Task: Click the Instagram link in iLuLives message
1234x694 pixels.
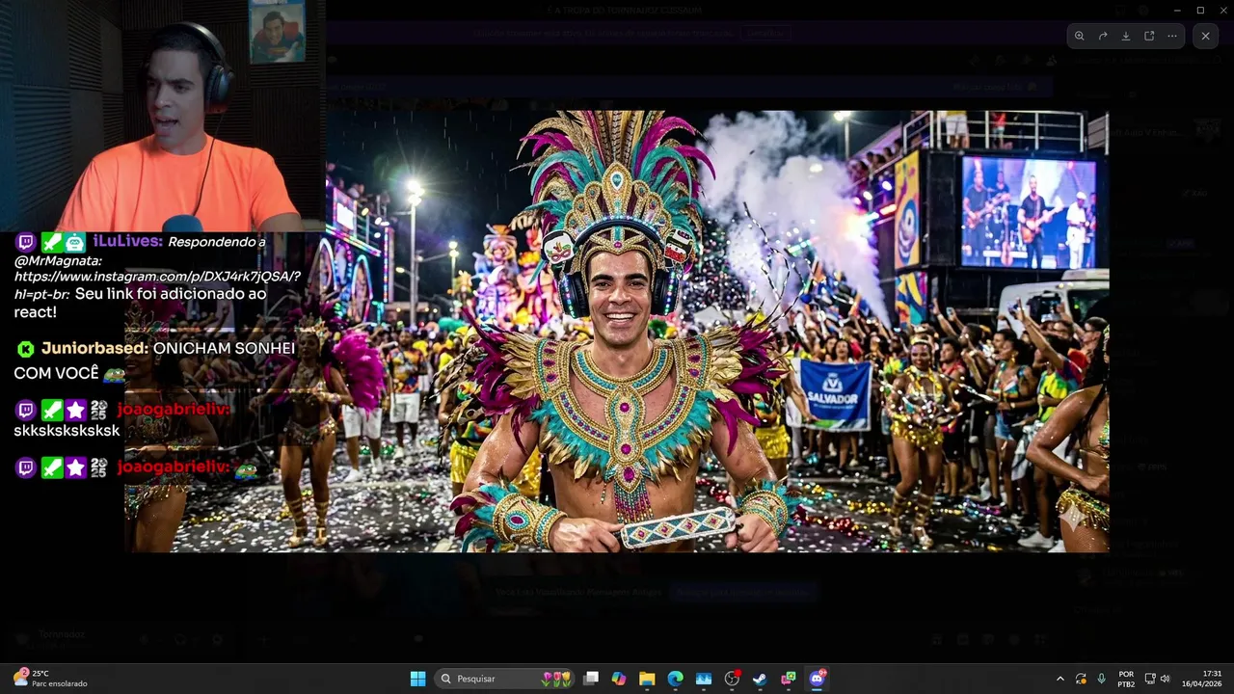Action: (157, 284)
